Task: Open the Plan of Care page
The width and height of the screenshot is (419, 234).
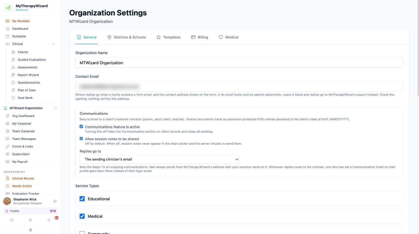Action: pos(27,90)
